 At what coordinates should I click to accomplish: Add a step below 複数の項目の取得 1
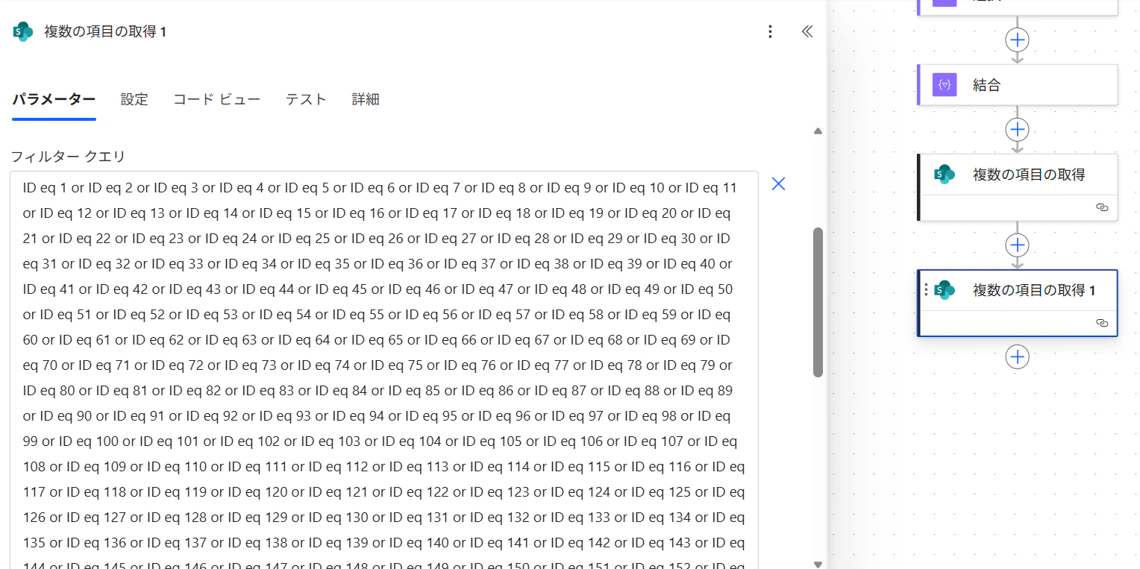pyautogui.click(x=1018, y=356)
